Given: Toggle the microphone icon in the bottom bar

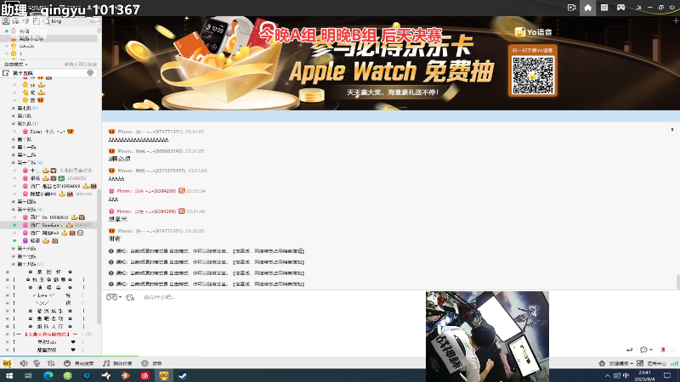Looking at the screenshot, I should tap(37, 363).
